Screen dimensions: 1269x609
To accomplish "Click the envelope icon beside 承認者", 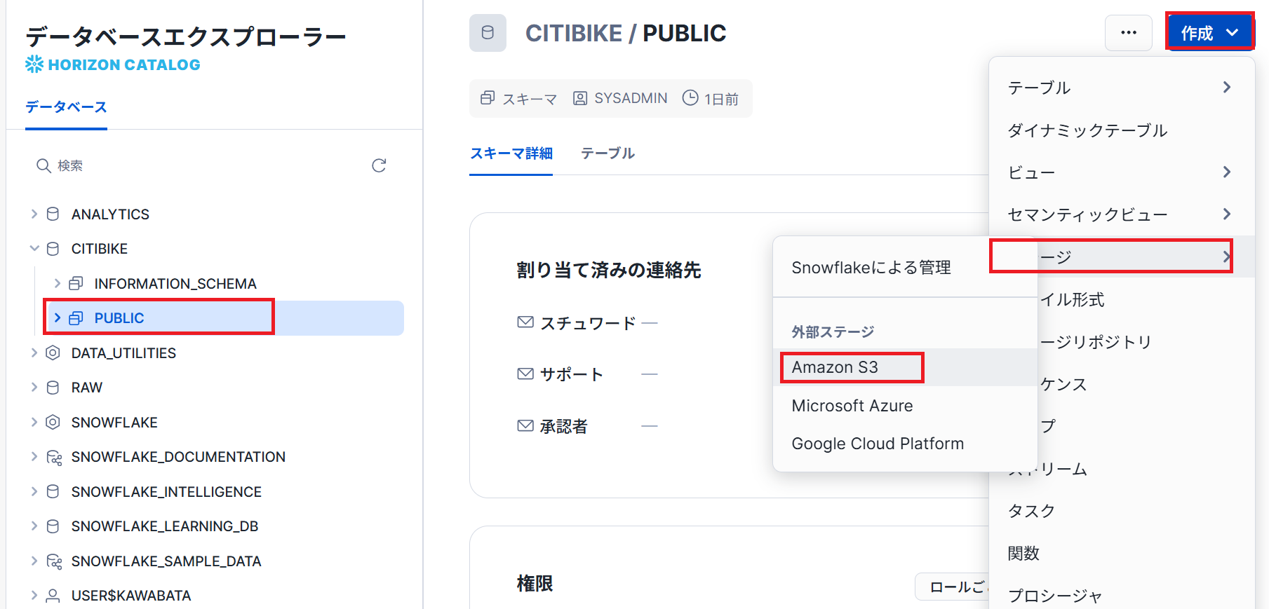I will (x=525, y=425).
